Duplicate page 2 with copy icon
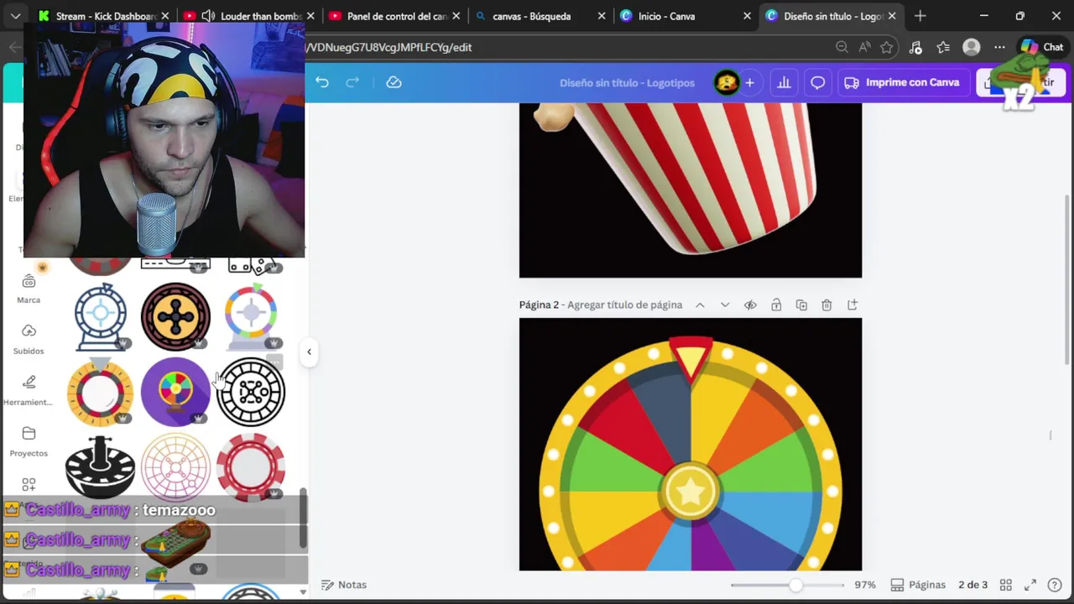Screen dimensions: 1074x604 coord(801,305)
